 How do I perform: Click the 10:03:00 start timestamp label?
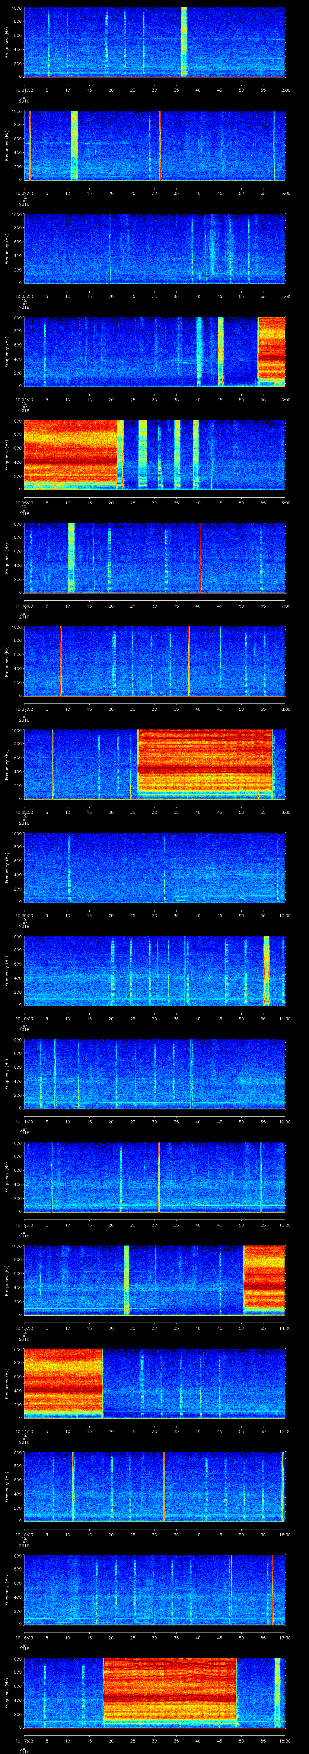[24, 296]
